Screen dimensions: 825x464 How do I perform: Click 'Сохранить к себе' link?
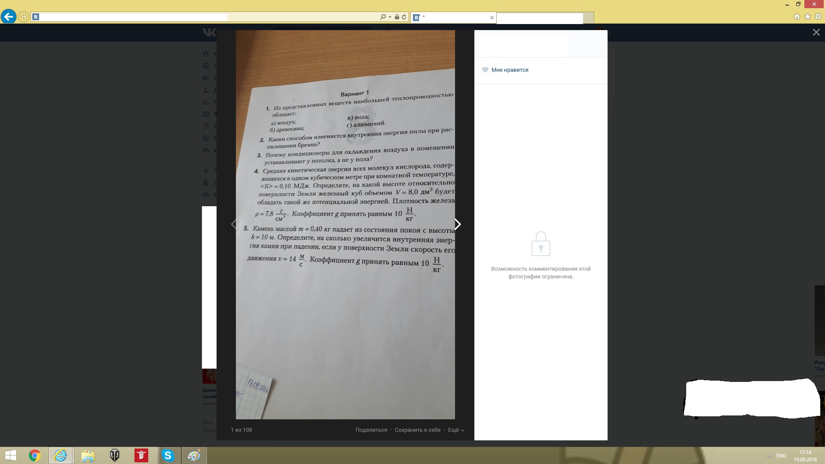(x=417, y=430)
